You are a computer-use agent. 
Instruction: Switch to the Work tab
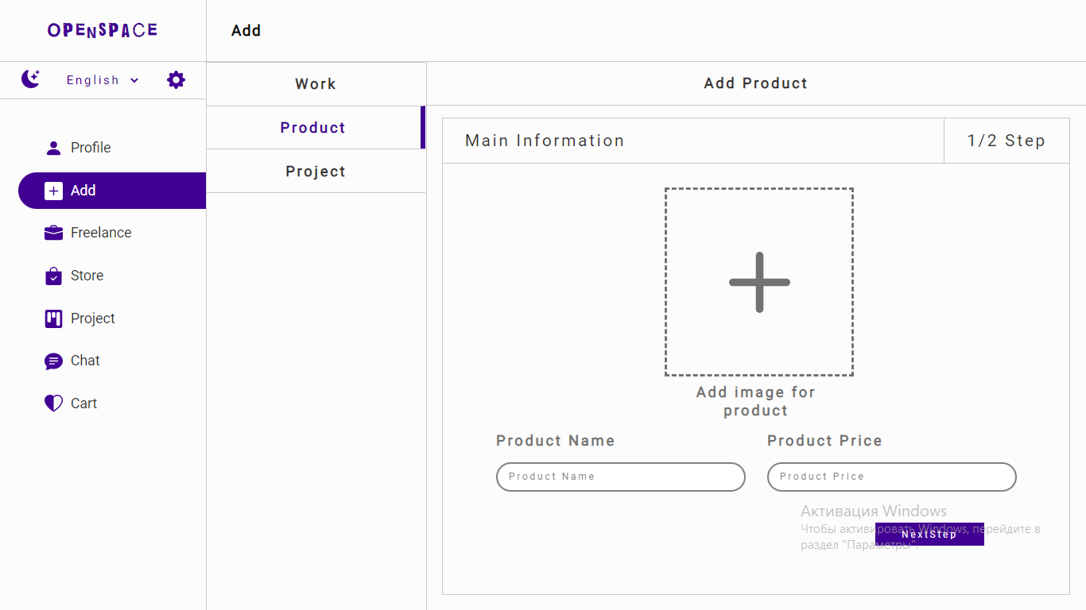click(316, 84)
